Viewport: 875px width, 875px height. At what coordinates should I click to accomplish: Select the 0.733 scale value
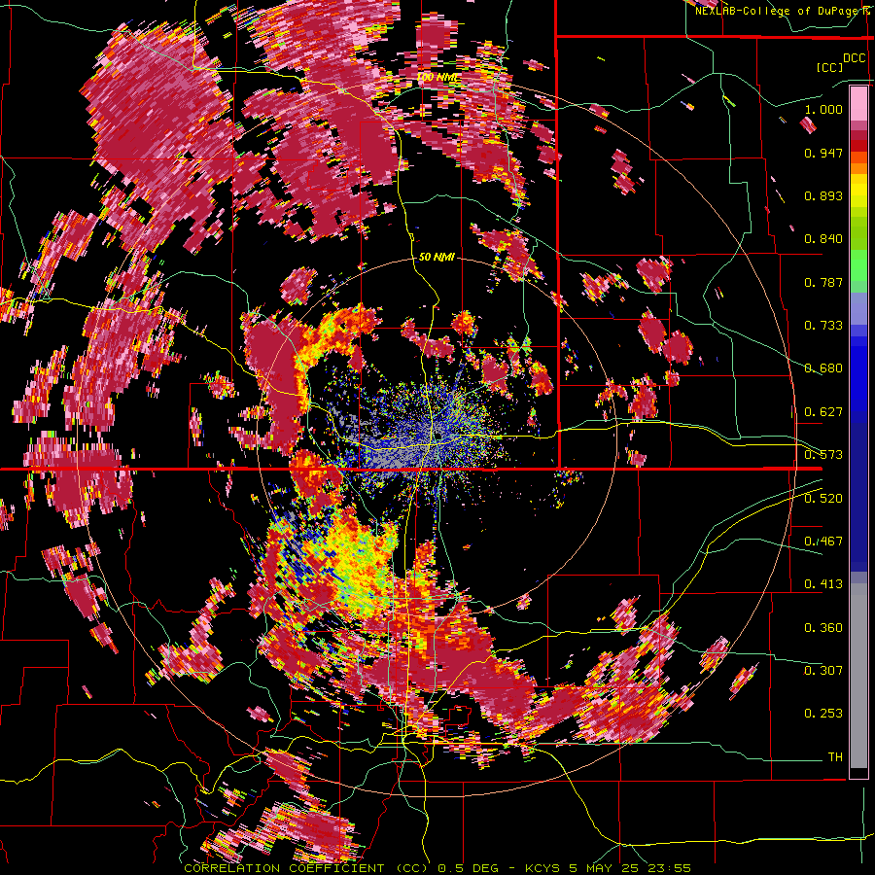click(823, 326)
